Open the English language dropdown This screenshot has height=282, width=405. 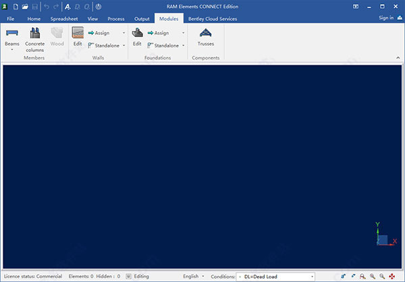194,277
